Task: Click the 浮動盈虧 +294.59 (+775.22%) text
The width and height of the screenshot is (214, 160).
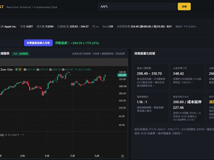Action: click(77, 43)
